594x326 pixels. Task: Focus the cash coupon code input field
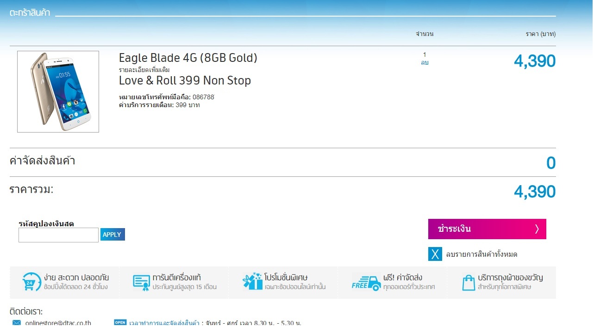coord(58,235)
